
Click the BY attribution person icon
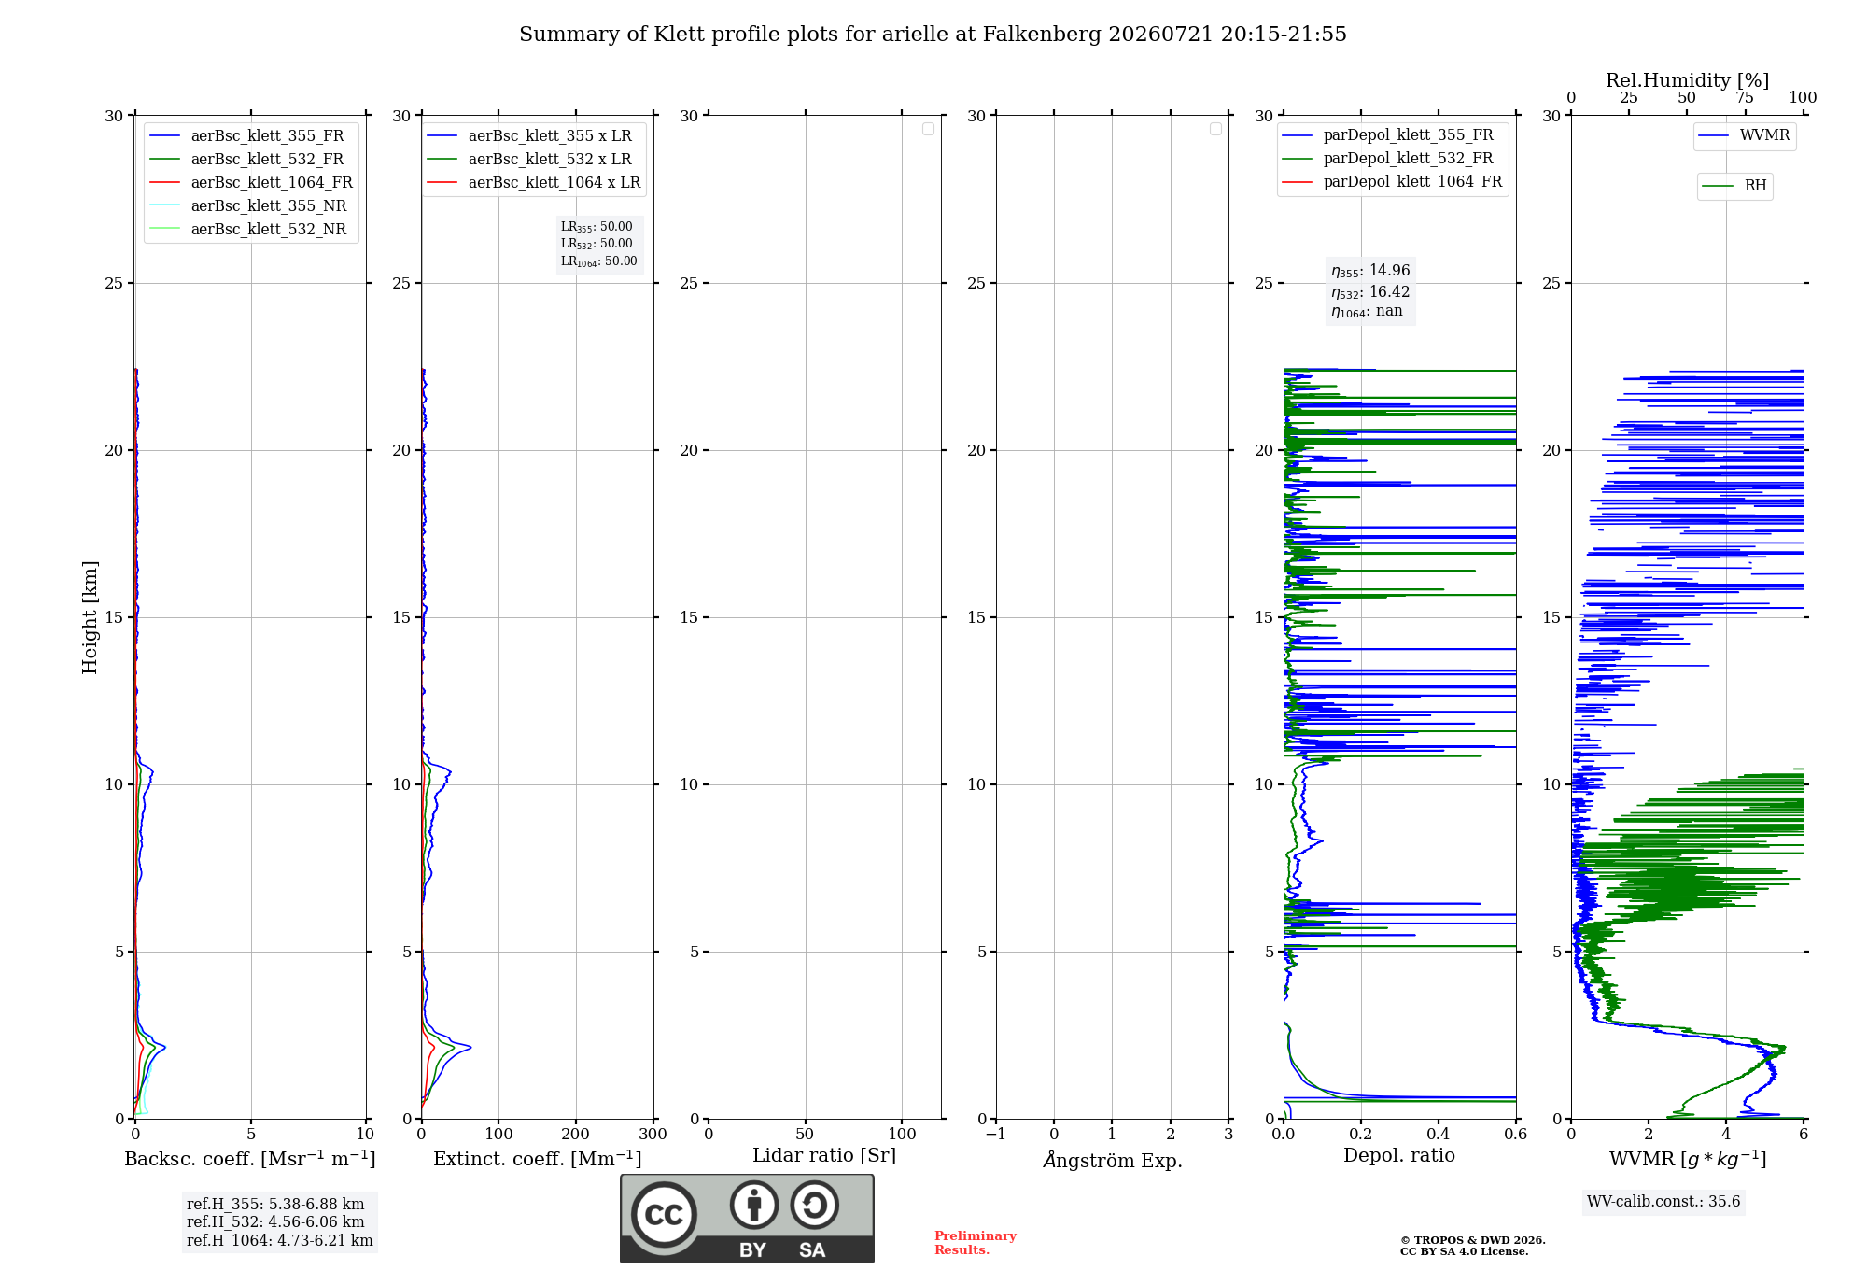754,1205
